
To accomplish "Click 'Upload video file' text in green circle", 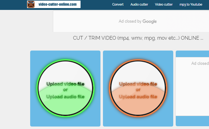I will [x=65, y=84].
